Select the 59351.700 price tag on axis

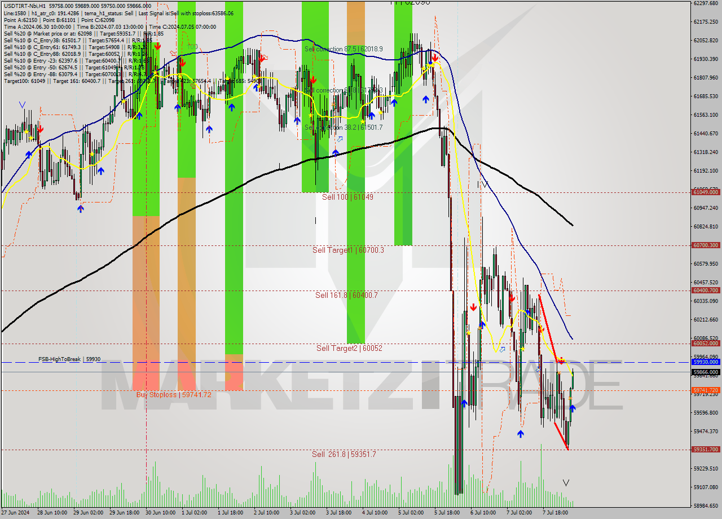click(705, 449)
